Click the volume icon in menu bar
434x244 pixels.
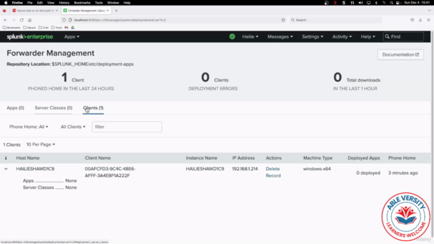pos(361,3)
